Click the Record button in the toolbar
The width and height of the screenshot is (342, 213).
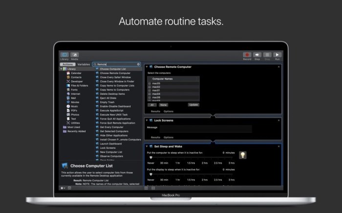247,55
